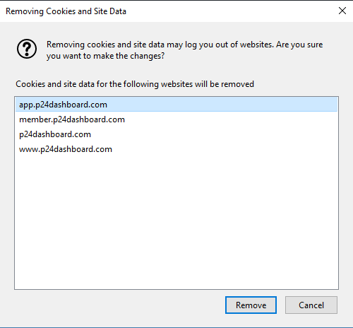Click blank highlighted area right of app.p24dashboard.com

221,105
